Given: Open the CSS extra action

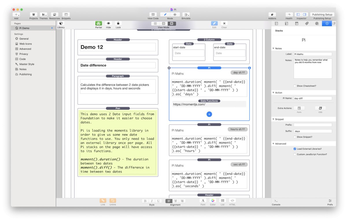Looking at the screenshot, I should tap(320, 108).
